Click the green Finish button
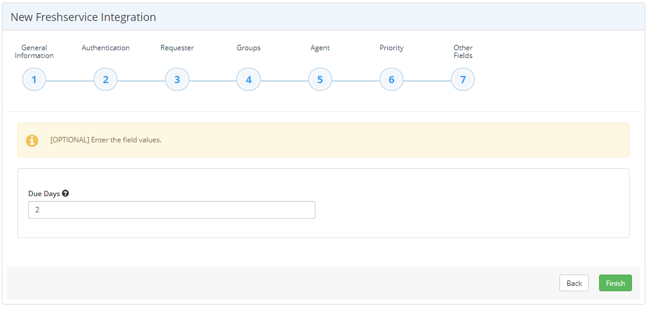650x311 pixels. click(x=615, y=283)
